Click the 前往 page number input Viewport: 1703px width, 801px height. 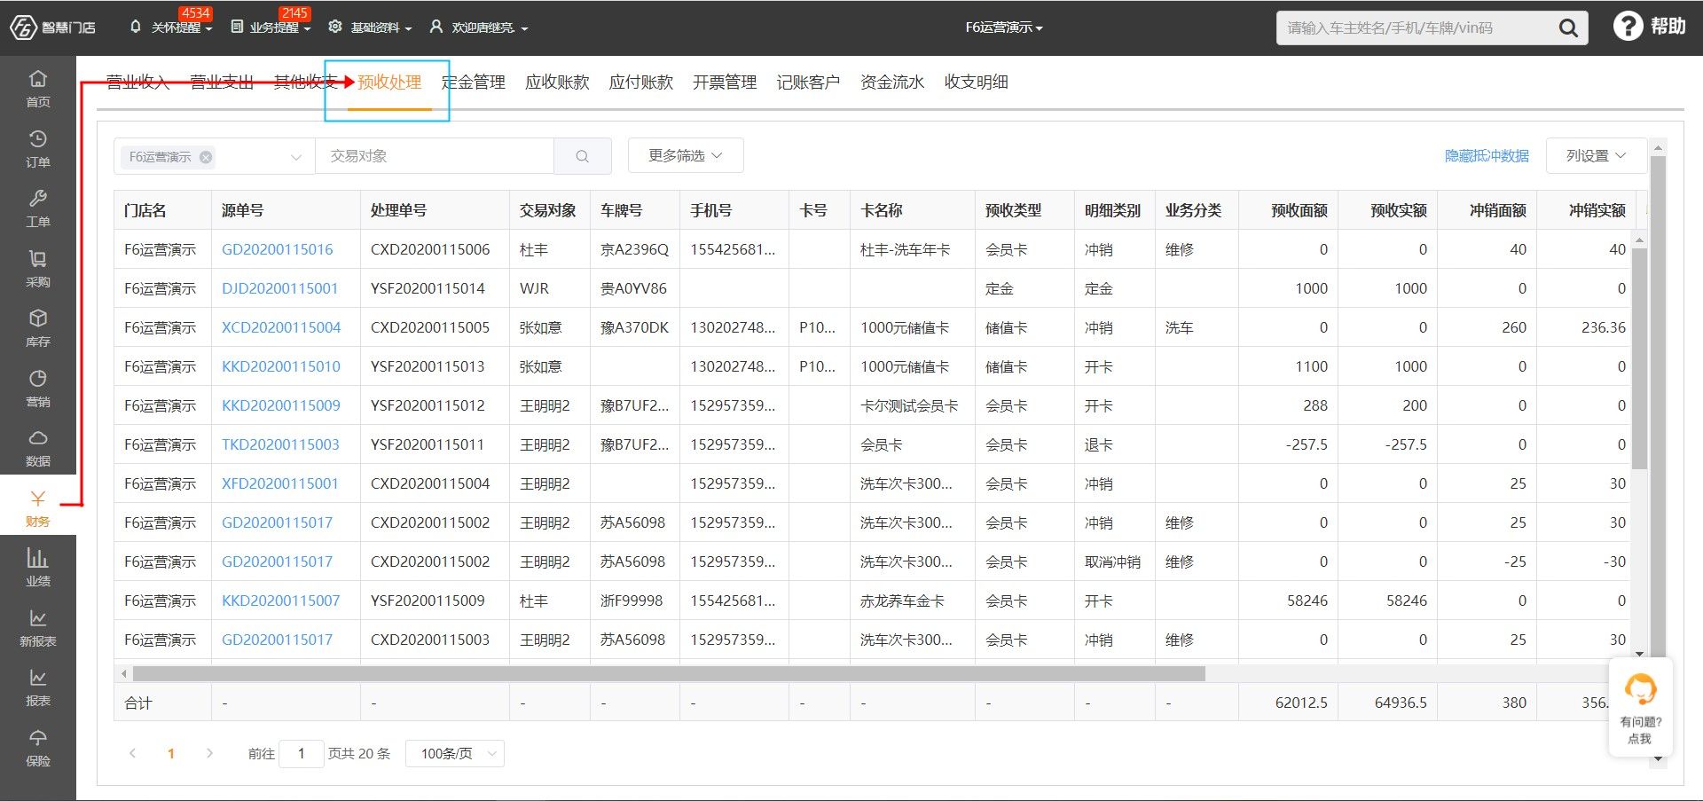(301, 753)
